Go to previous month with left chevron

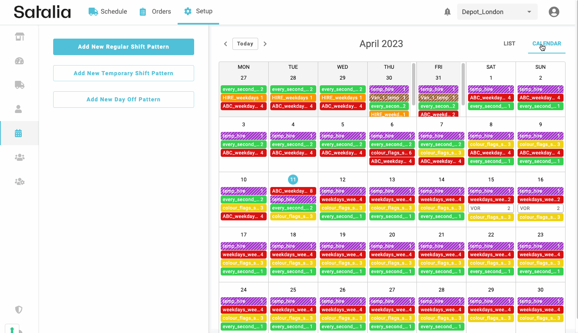point(226,44)
